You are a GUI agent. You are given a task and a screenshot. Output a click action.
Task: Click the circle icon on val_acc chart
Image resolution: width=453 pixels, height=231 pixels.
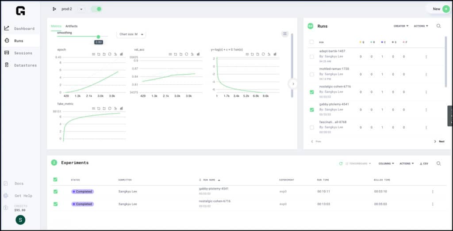tap(187, 54)
